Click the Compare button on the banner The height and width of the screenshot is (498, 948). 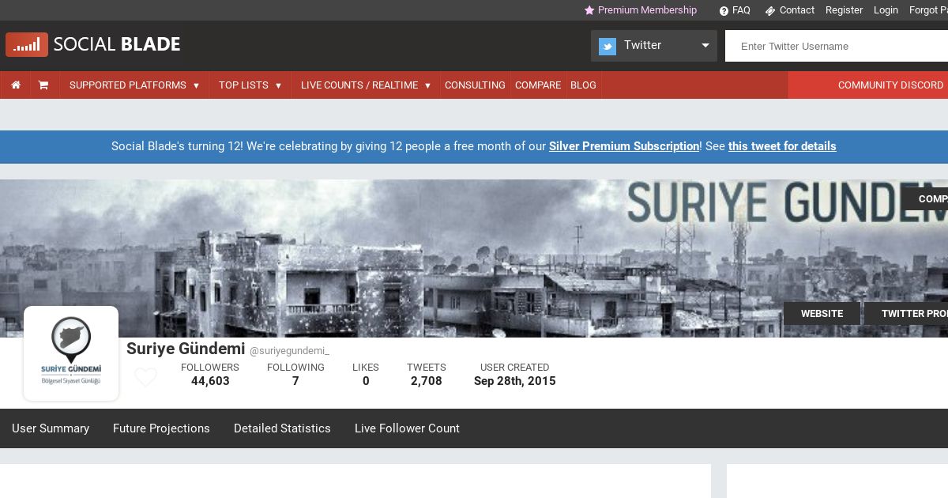925,198
